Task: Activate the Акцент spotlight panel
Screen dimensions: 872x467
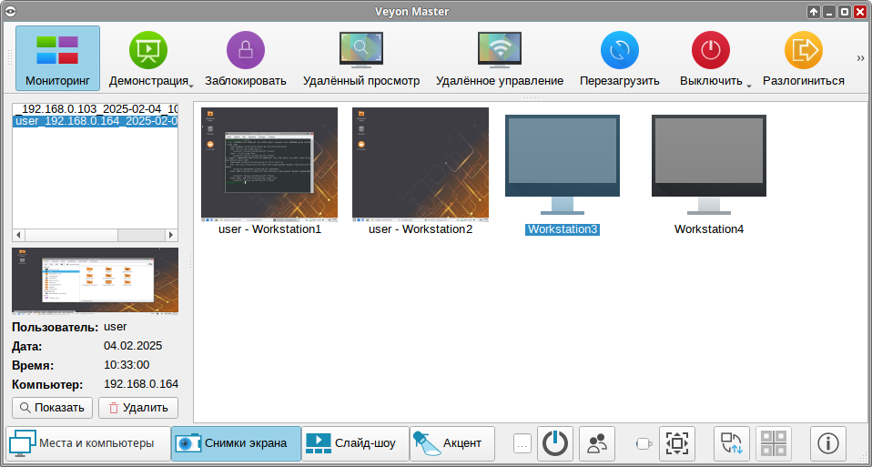Action: pos(452,443)
